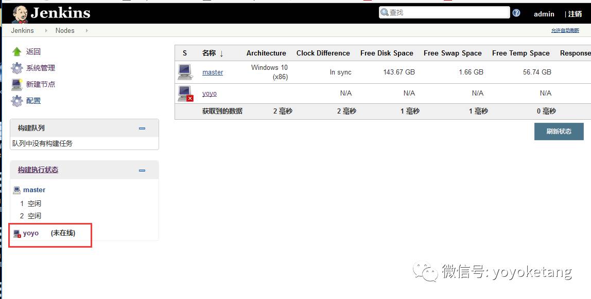591x299 pixels.
Task: Click the yoyo offline computer icon in table
Action: [x=185, y=94]
